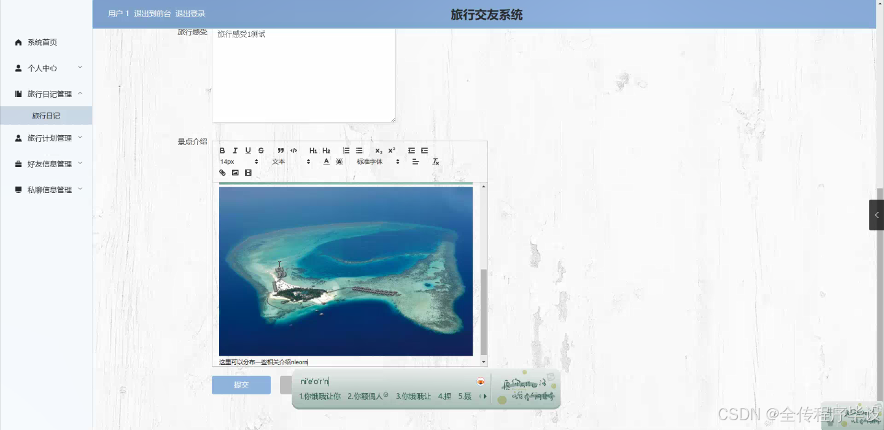The image size is (884, 430).
Task: Open the text color picker (A icon)
Action: [326, 162]
